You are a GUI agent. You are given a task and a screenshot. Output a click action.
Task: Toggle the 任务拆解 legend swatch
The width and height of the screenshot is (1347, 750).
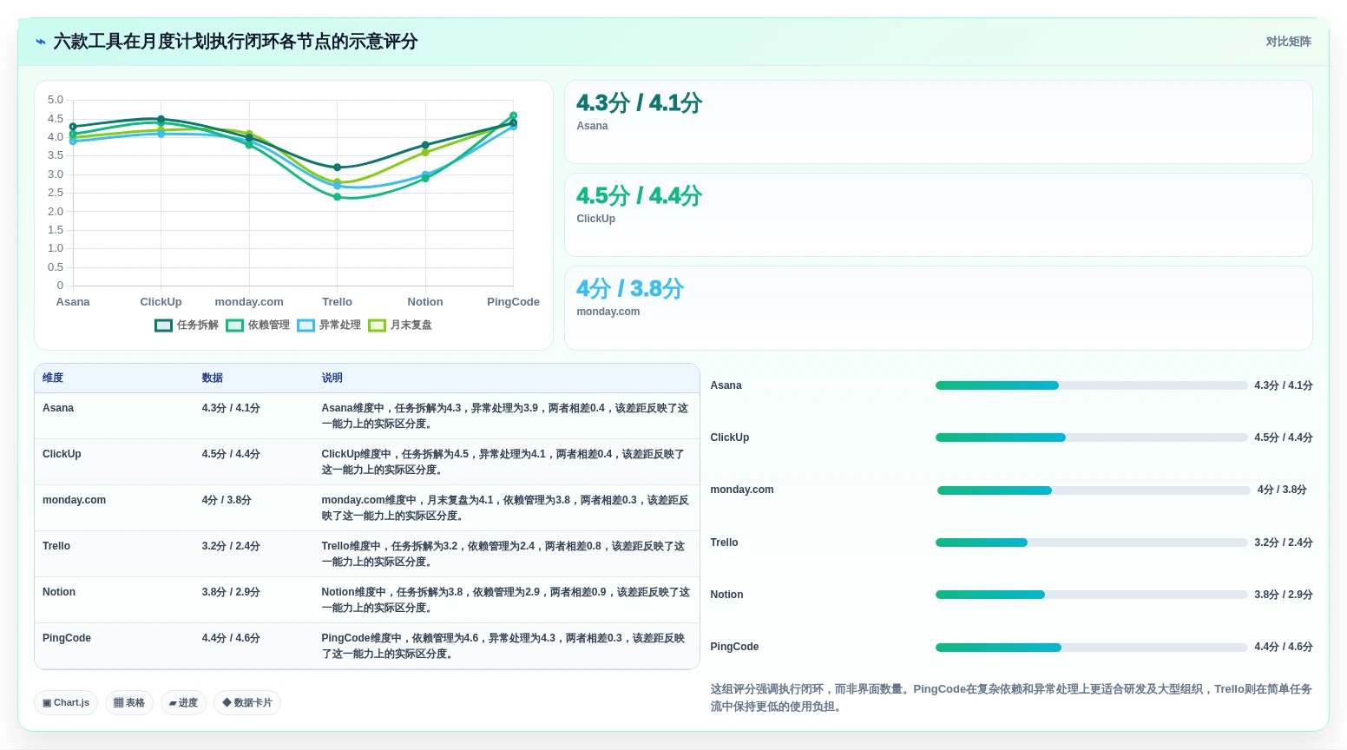[163, 326]
